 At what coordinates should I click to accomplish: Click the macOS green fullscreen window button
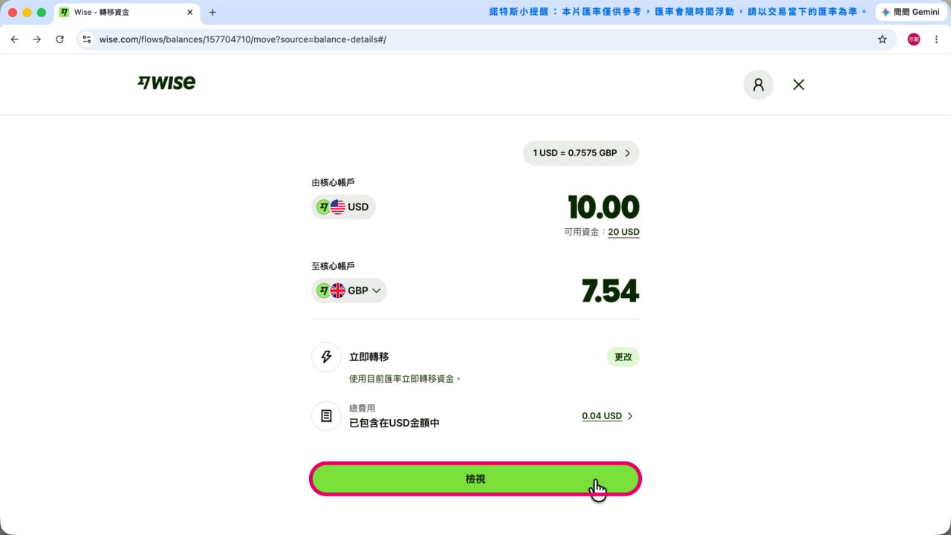[42, 13]
